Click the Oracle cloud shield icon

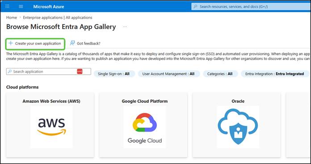238,127
